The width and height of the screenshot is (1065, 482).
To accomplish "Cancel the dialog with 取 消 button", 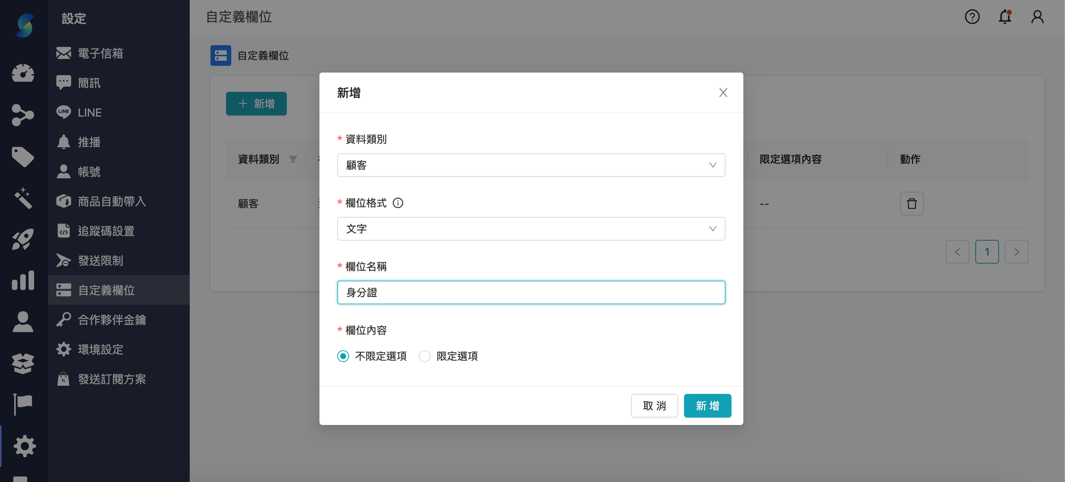I will (654, 405).
